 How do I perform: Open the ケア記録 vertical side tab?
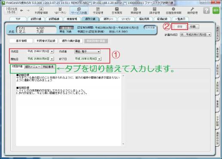(217, 121)
